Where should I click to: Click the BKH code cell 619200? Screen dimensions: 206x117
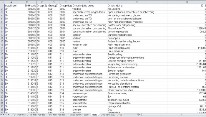coord(27,110)
